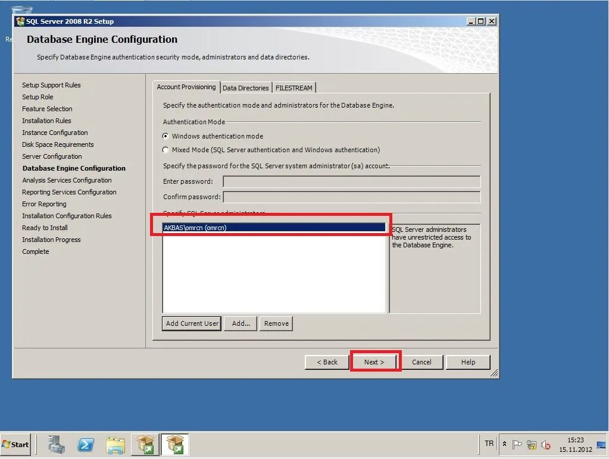Select the AKBAS\omrcn administrator entry
The height and width of the screenshot is (459, 609).
coord(274,228)
